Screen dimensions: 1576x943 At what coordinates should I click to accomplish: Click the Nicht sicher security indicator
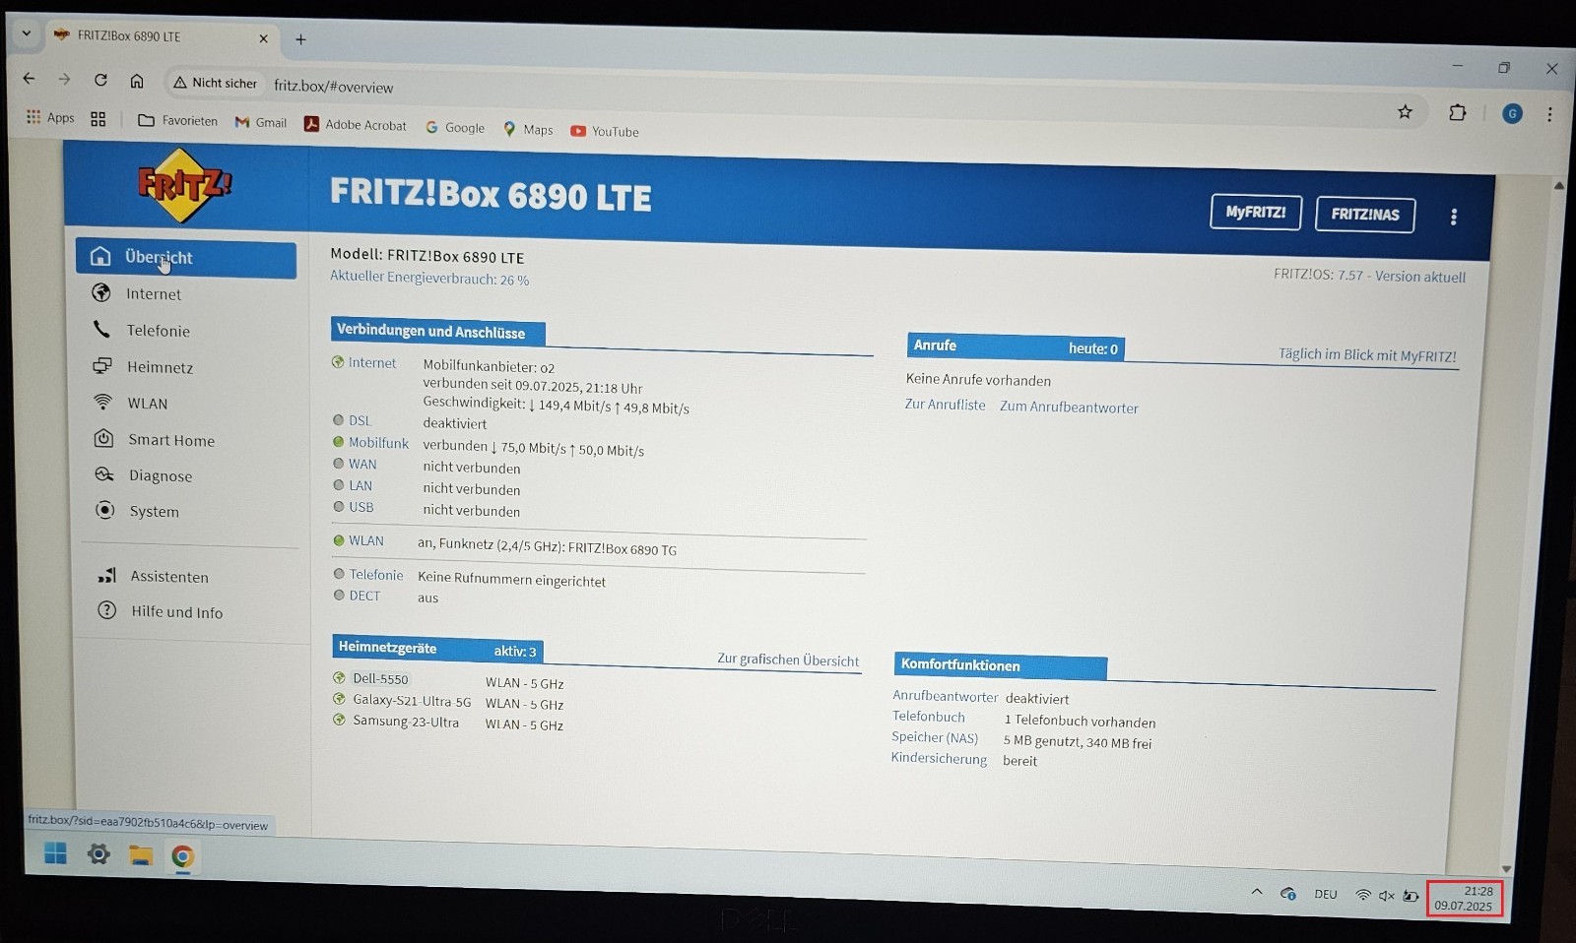click(x=215, y=83)
